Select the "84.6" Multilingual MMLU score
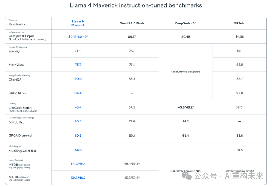Image resolution: width=272 pixels, height=187 pixels. [x=78, y=150]
